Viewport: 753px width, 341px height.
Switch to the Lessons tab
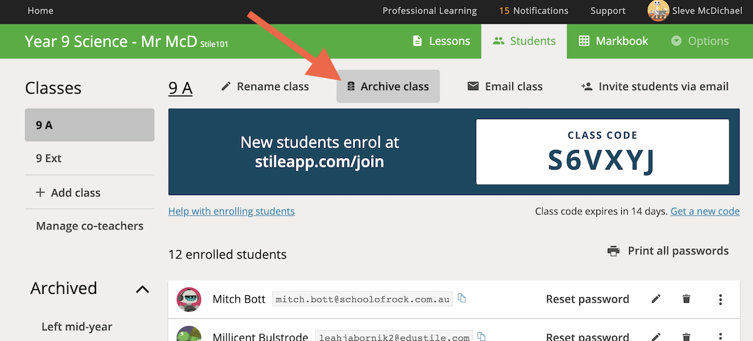(x=441, y=41)
